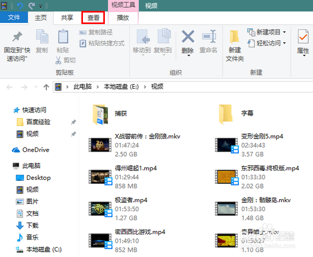Click the Cut (剪切) scissors icon
Image resolution: width=313 pixels, height=257 pixels.
point(58,60)
